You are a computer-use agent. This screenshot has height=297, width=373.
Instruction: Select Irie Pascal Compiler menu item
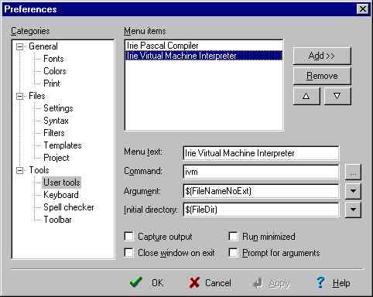[x=204, y=46]
